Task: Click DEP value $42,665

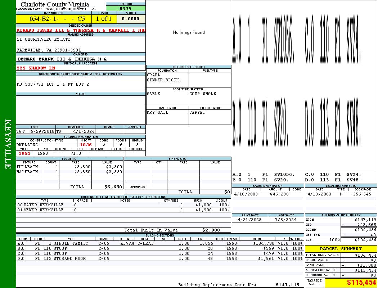Action: [x=367, y=225]
